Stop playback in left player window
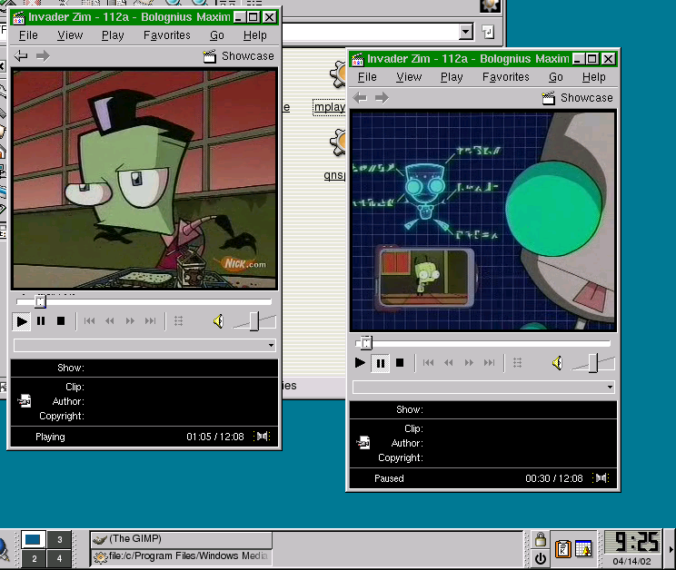Screen dimensions: 676x570 coord(61,321)
